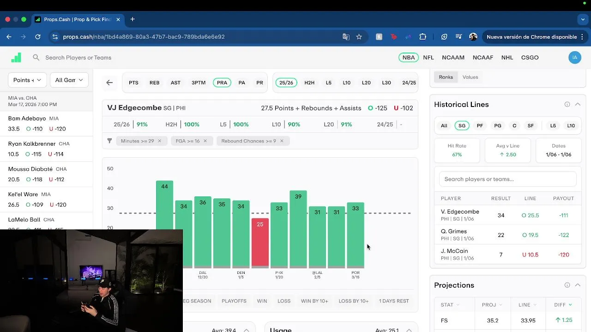Open Chrome tab search chevron
The width and height of the screenshot is (591, 332).
click(583, 19)
